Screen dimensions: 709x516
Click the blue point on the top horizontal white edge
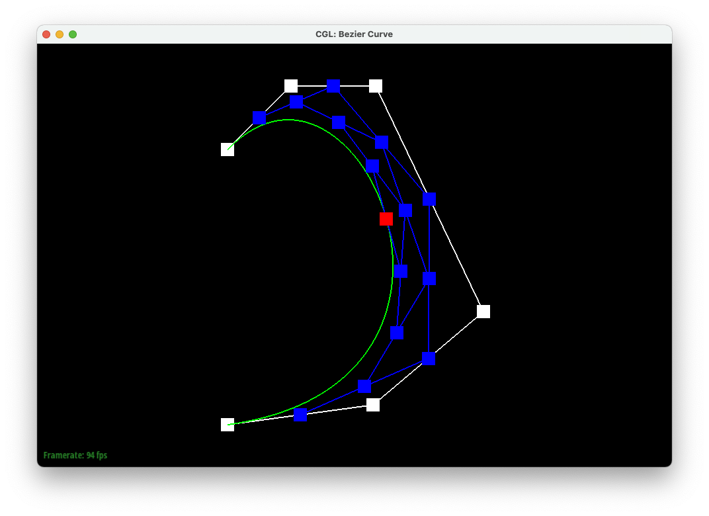tap(333, 86)
